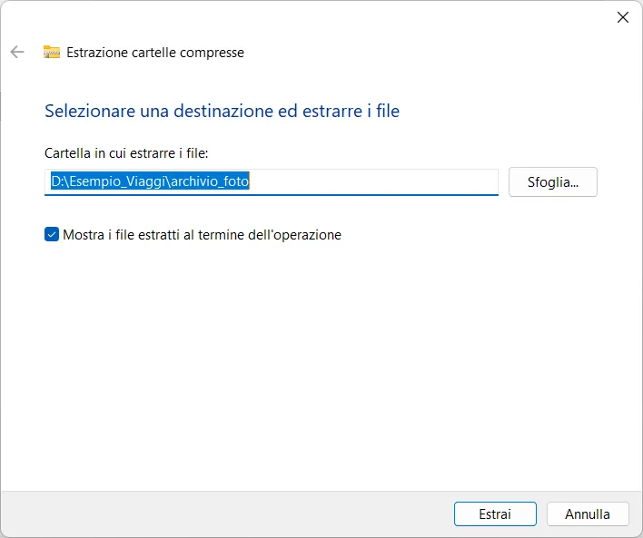This screenshot has height=538, width=643.
Task: Click Estrai to extract files
Action: (495, 514)
